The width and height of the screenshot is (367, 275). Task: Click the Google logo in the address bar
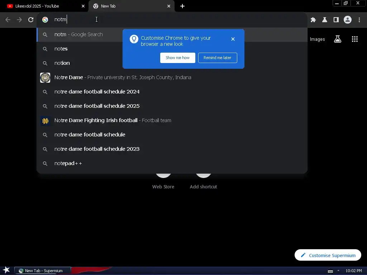pos(45,20)
